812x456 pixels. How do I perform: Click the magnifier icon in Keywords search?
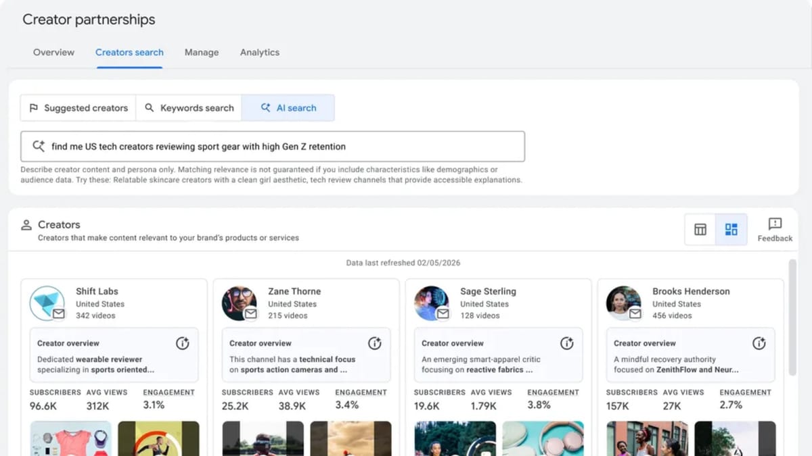pyautogui.click(x=150, y=107)
